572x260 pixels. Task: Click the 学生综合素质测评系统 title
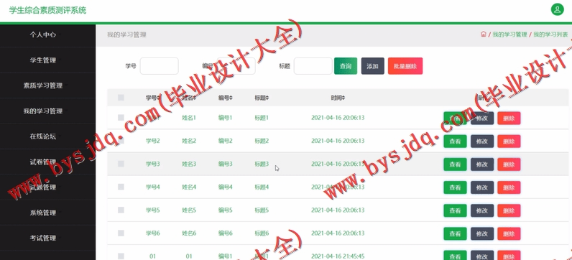(48, 10)
